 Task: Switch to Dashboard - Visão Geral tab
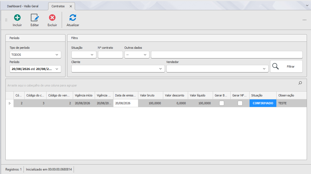point(23,6)
